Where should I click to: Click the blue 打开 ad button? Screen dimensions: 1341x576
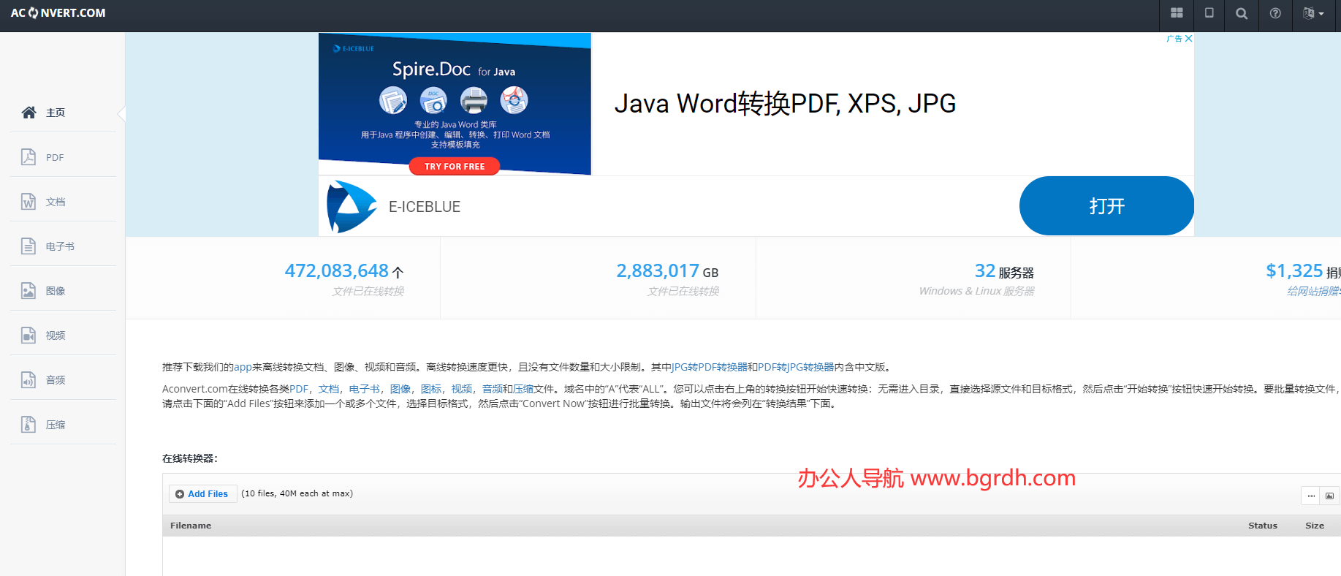click(x=1106, y=206)
